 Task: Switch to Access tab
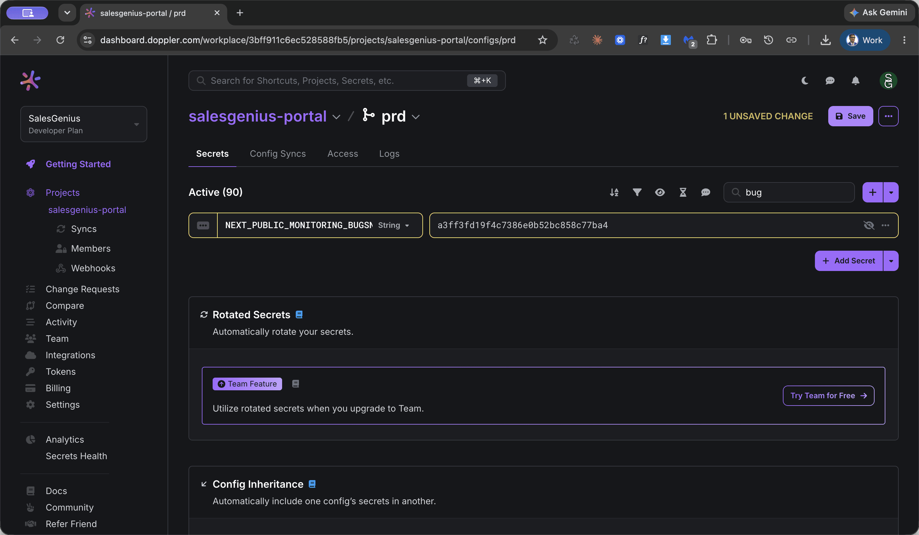[x=342, y=154]
